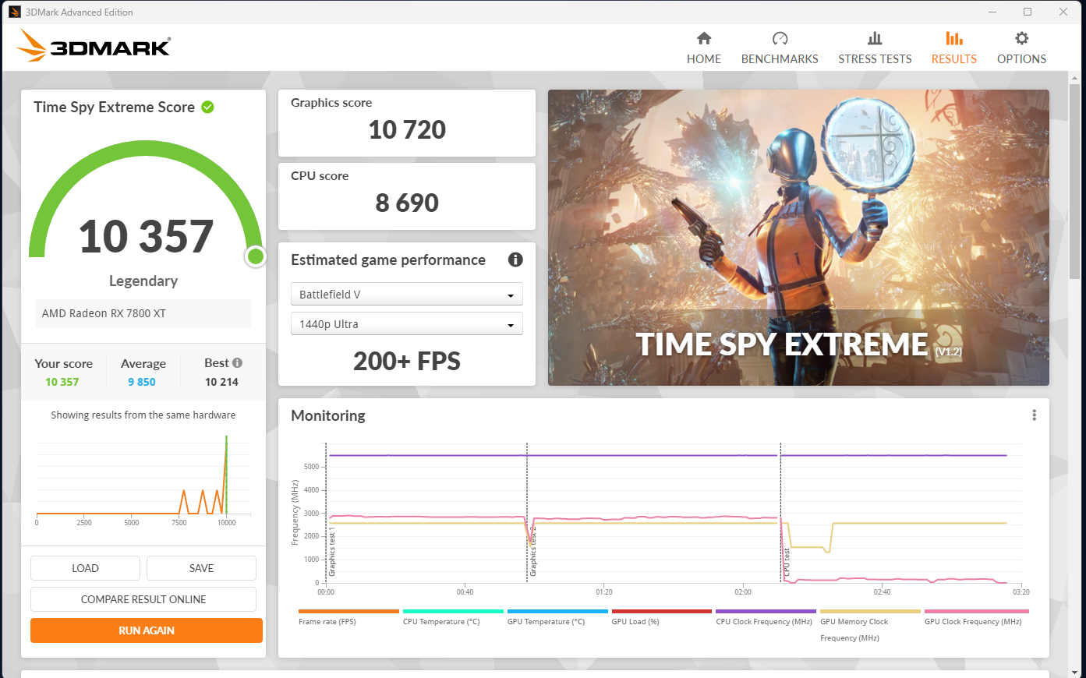Screen dimensions: 1086x678
Task: Expand the 1440p Ultra resolution dropdown
Action: click(x=406, y=323)
